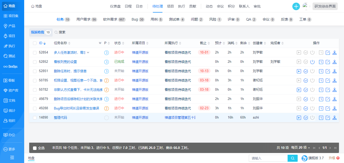Start task 14890 with play icon
The width and height of the screenshot is (344, 163).
pos(299,118)
